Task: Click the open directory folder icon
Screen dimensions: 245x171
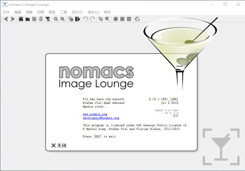Action: pyautogui.click(x=28, y=19)
